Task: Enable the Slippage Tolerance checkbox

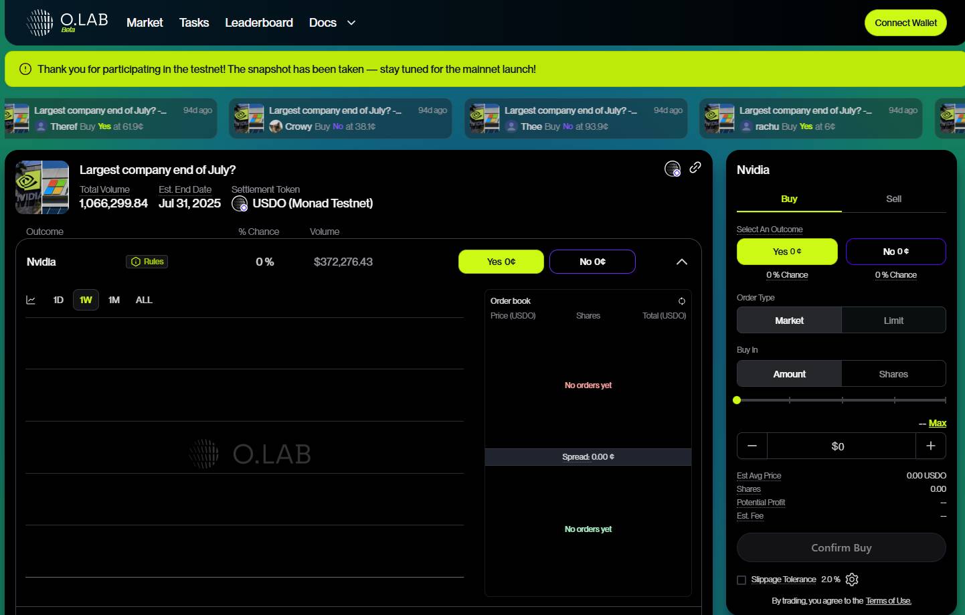Action: point(741,580)
